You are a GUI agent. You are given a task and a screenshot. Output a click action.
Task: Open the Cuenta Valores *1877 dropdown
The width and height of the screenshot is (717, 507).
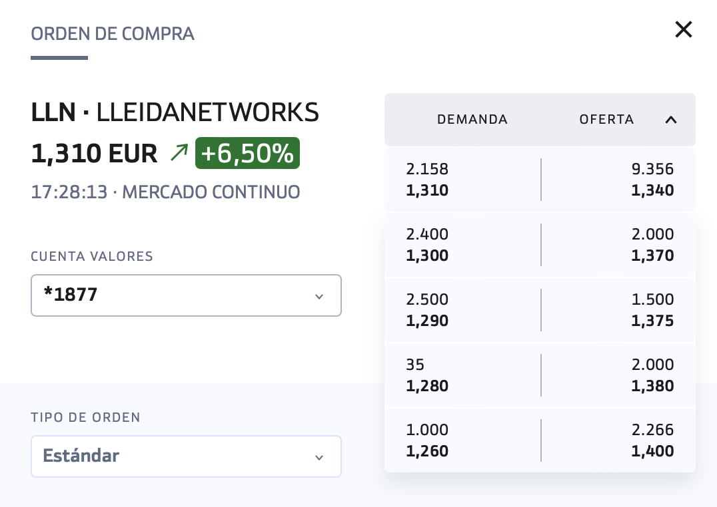pyautogui.click(x=186, y=295)
